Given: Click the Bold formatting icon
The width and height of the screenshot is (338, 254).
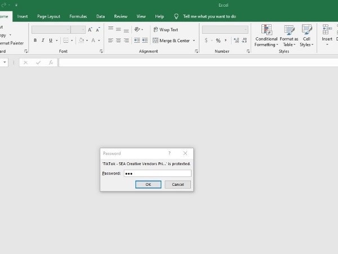Looking at the screenshot, I should 35,41.
